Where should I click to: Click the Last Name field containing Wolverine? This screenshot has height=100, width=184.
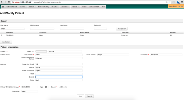(x=166, y=55)
